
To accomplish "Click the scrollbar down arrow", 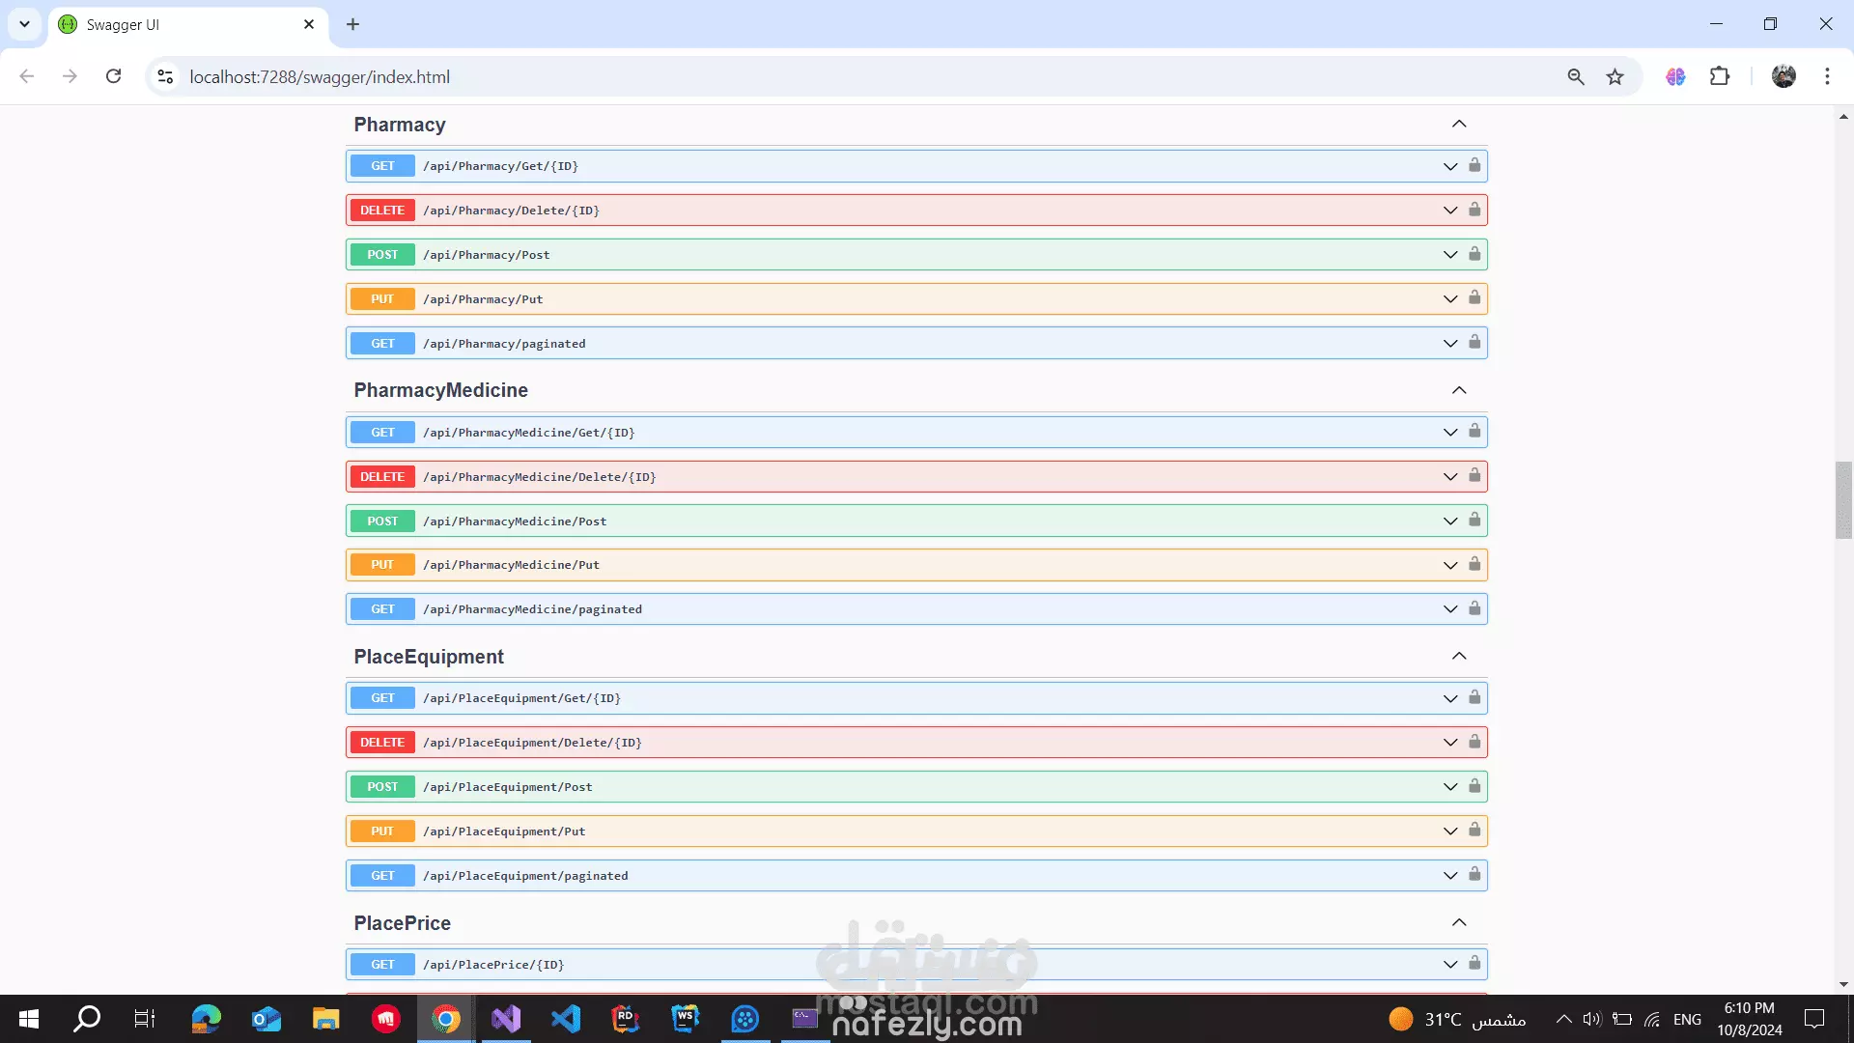I will click(1843, 985).
